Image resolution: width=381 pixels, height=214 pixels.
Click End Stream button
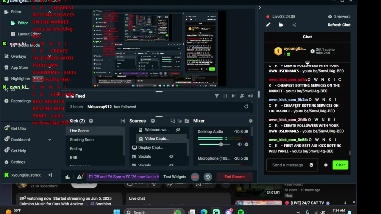(235, 177)
